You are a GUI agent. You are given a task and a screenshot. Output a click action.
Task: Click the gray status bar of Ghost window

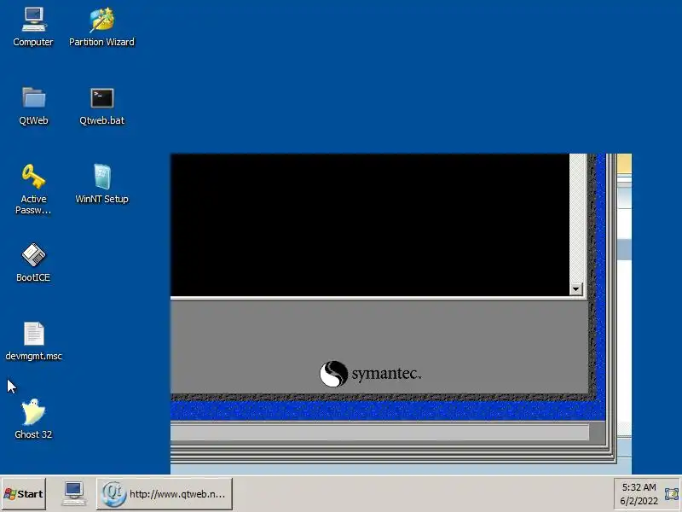coord(379,433)
